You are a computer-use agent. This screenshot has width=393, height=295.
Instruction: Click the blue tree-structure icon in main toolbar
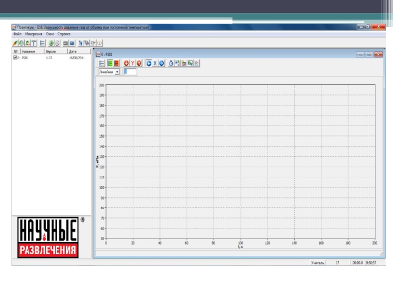pos(80,43)
